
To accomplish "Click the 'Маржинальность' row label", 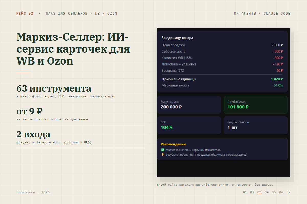I will [x=175, y=85].
